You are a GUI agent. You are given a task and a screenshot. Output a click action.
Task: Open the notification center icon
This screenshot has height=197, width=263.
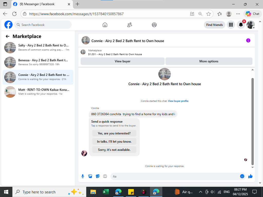255,192
